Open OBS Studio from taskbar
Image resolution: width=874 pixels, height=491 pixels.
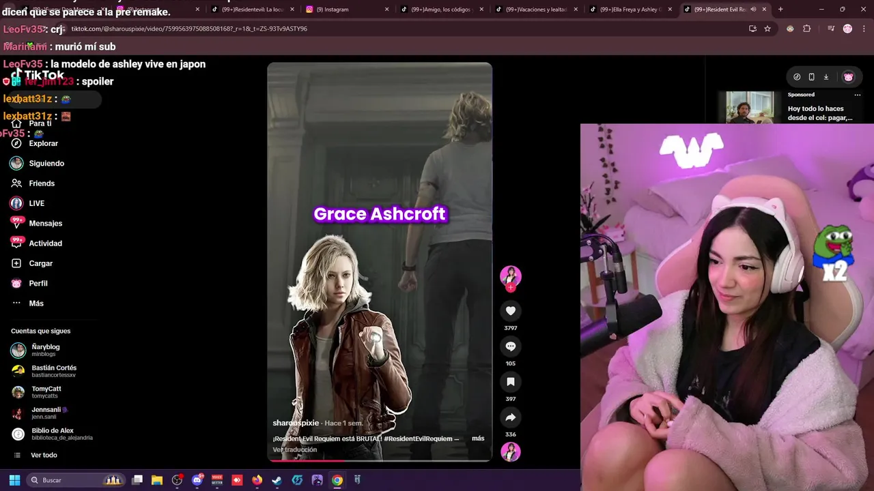coord(178,480)
